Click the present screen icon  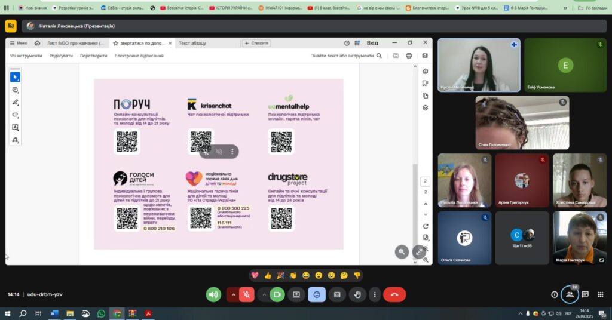click(296, 294)
